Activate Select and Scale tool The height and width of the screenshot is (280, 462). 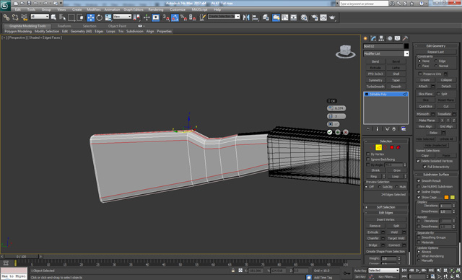pos(108,17)
